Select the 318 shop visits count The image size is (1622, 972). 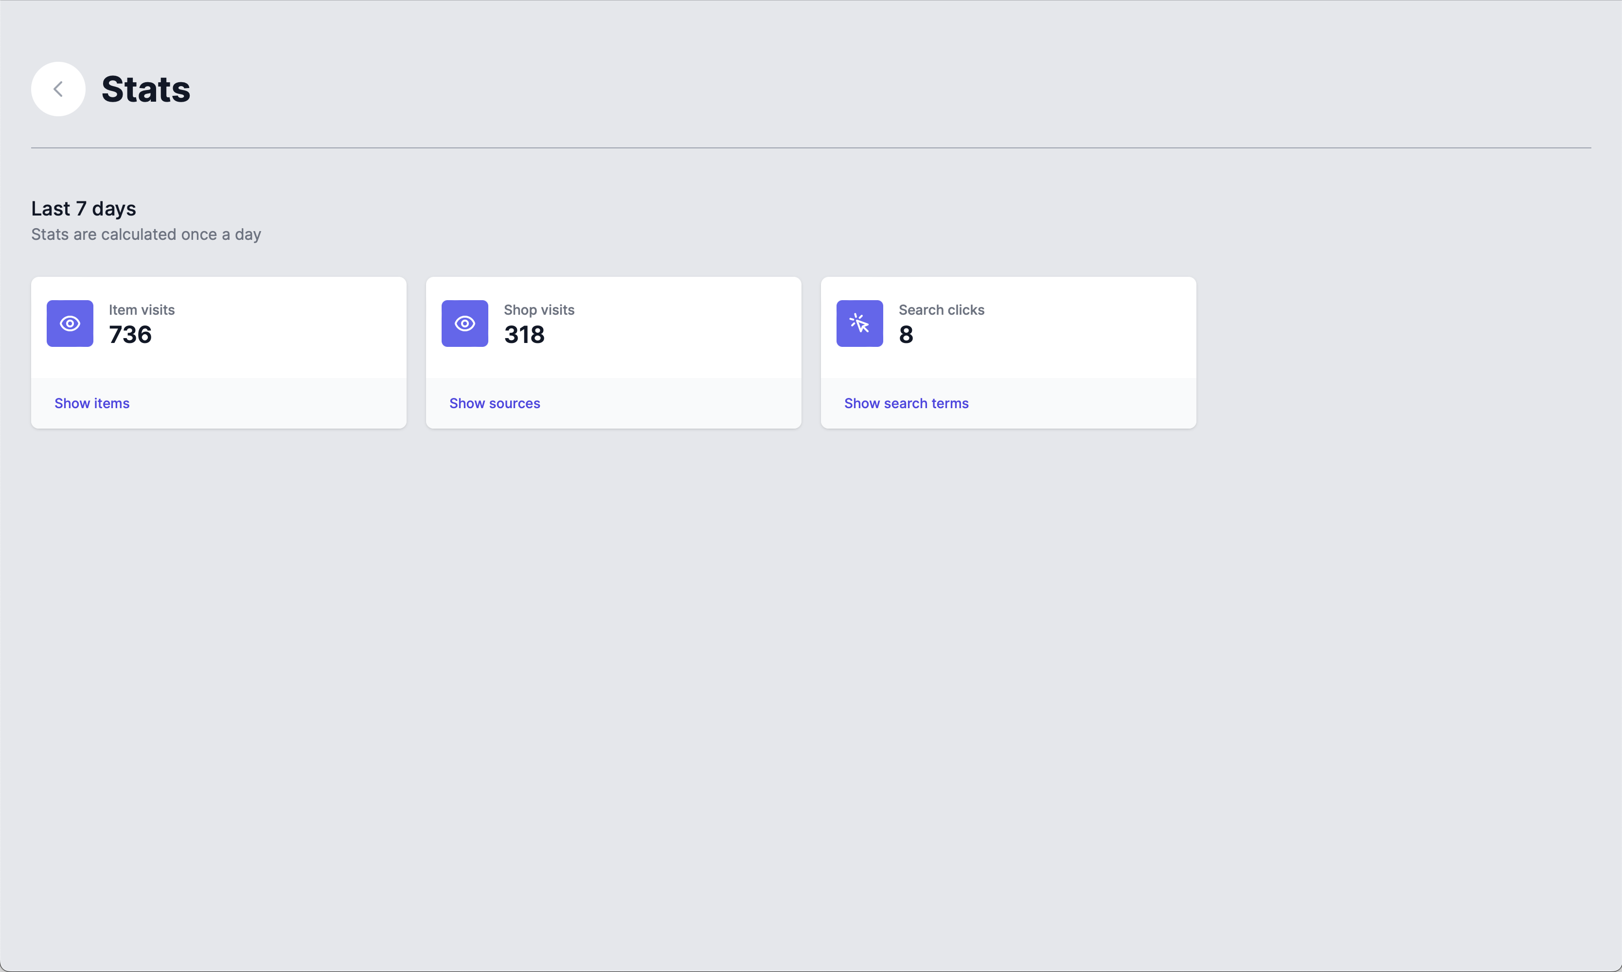[x=524, y=335]
